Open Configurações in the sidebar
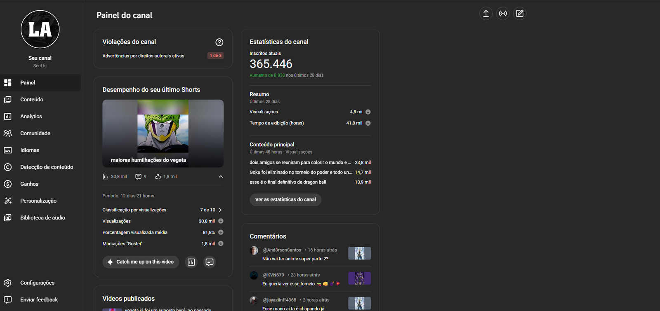This screenshot has width=660, height=311. 40,283
